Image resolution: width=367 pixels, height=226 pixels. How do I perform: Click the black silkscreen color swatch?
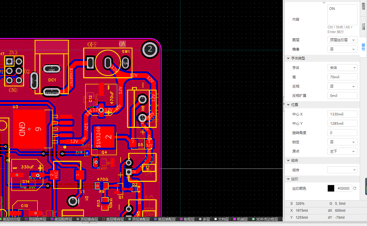click(x=331, y=188)
